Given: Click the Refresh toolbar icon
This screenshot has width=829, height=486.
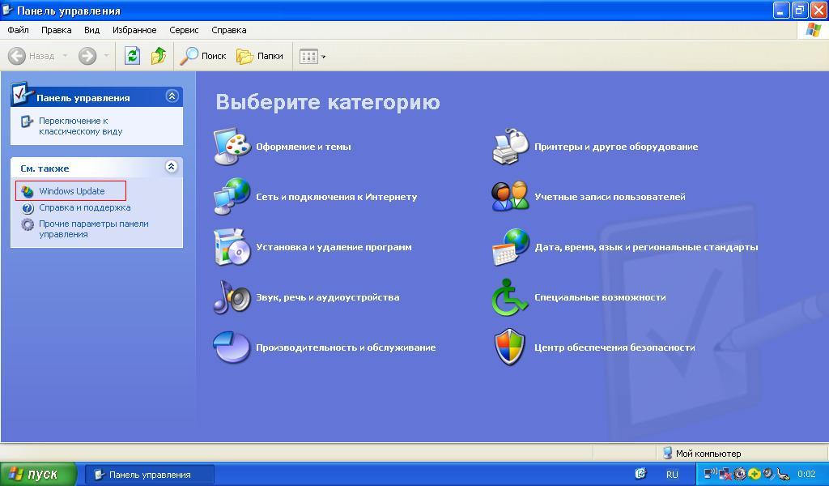Looking at the screenshot, I should click(132, 56).
